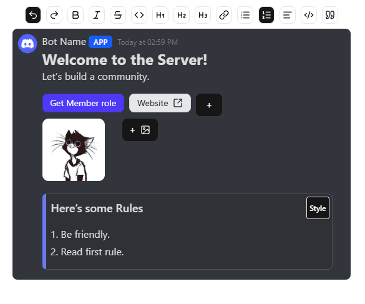This screenshot has width=365, height=304.
Task: Apply inline code formatting
Action: coord(139,15)
